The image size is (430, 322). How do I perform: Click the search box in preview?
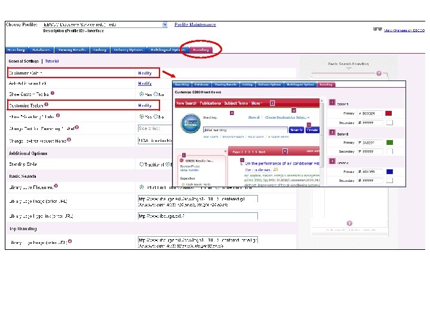[x=245, y=130]
